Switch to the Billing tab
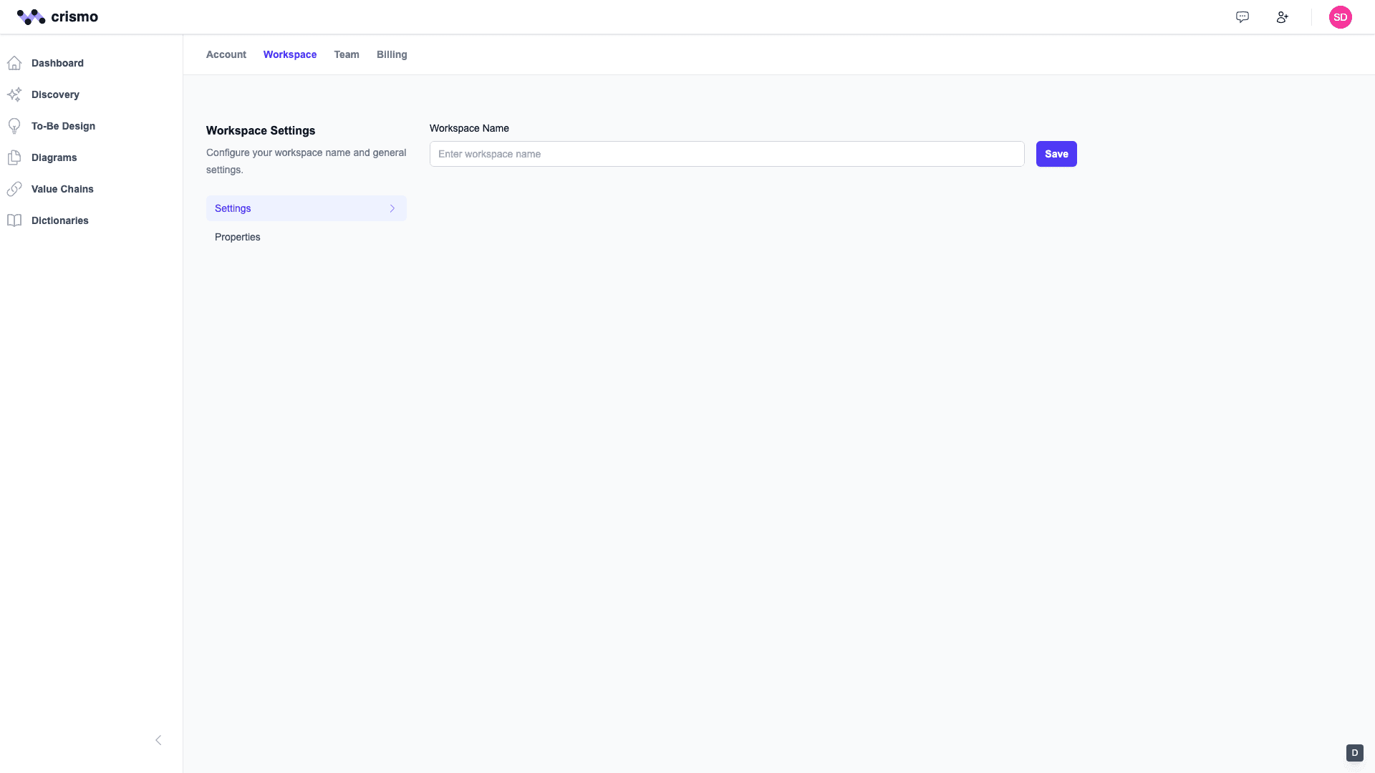 391,54
